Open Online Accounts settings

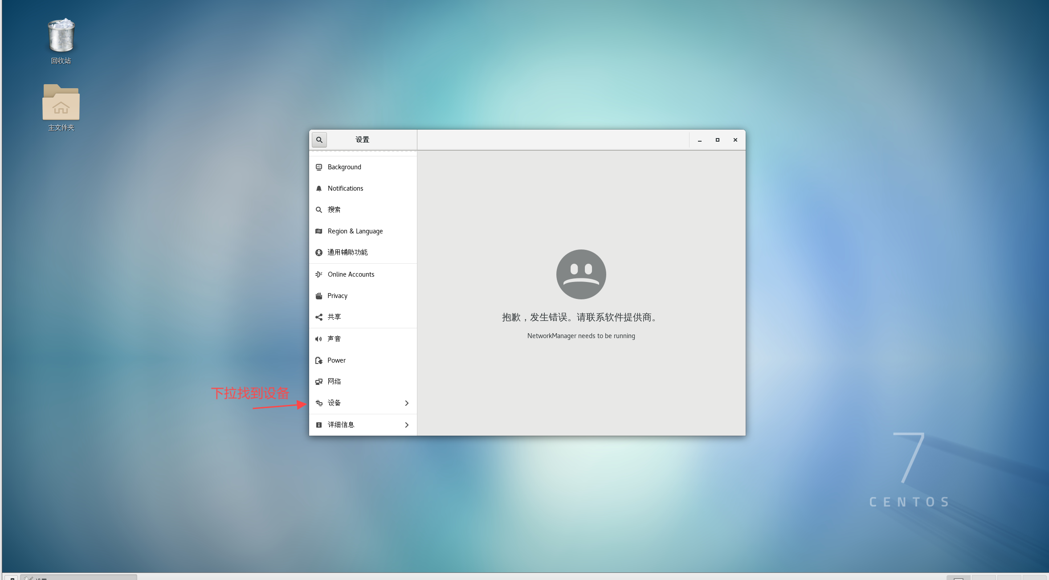pyautogui.click(x=351, y=274)
